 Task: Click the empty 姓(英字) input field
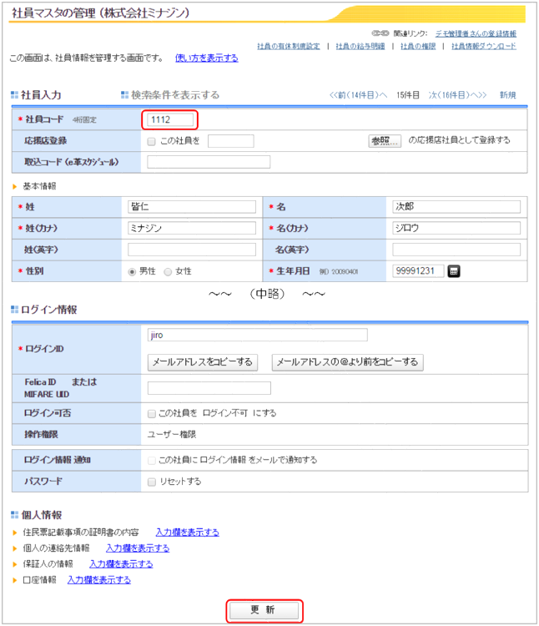[192, 250]
